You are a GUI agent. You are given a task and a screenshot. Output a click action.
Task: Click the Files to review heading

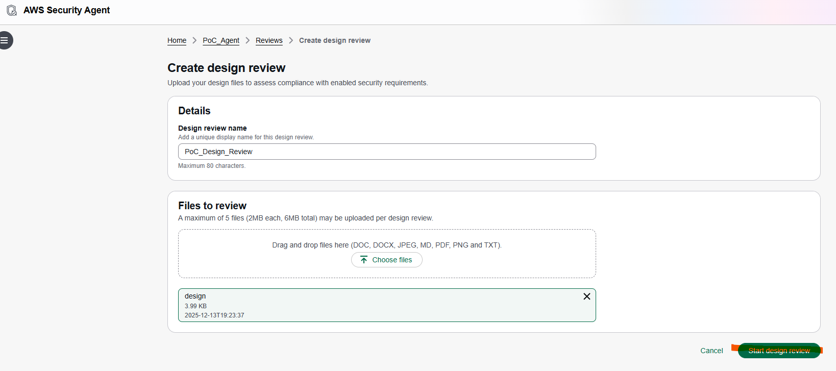pos(212,206)
